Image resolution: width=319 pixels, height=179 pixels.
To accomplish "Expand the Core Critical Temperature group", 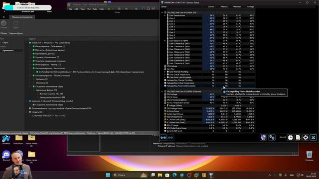I will (165, 75).
